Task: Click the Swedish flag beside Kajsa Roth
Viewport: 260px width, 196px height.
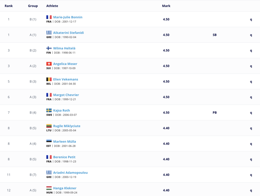Action: 49,110
